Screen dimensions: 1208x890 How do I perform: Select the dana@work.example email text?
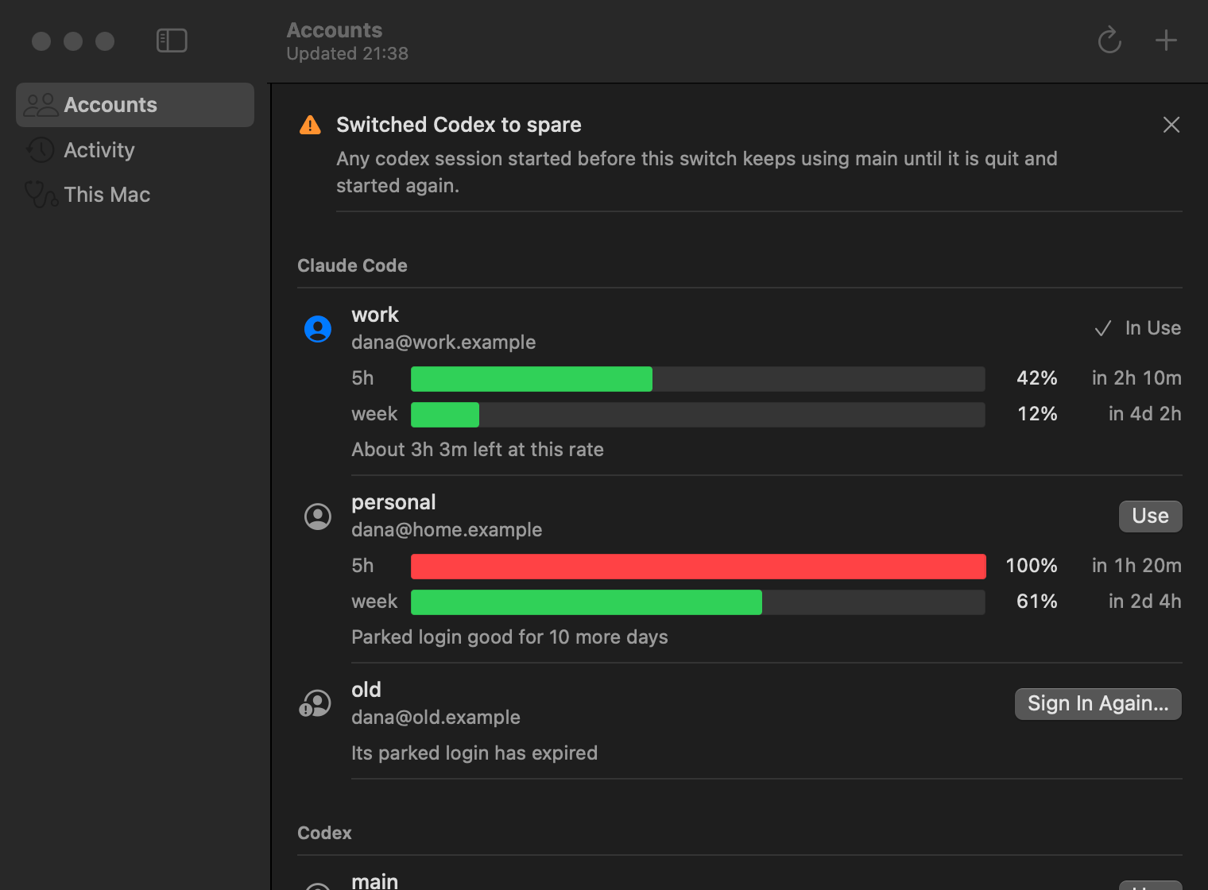point(443,342)
